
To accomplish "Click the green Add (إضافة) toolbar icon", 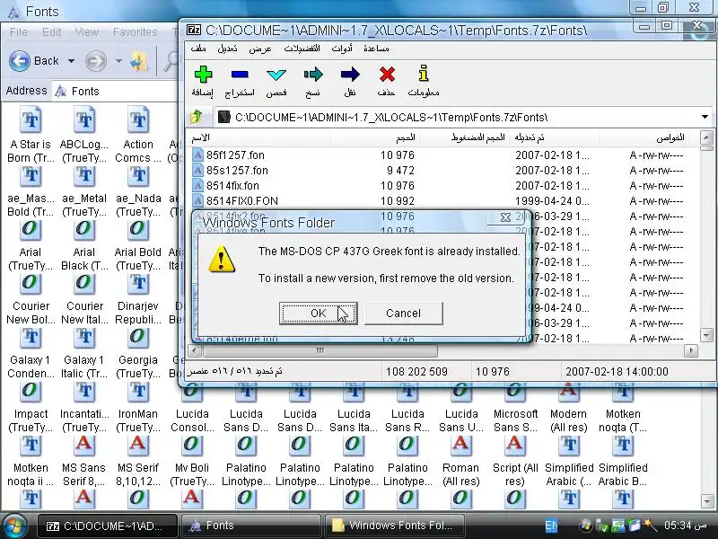I will pos(203,75).
